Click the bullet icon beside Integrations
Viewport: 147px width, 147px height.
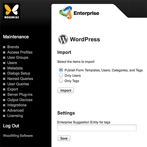(x=4, y=105)
